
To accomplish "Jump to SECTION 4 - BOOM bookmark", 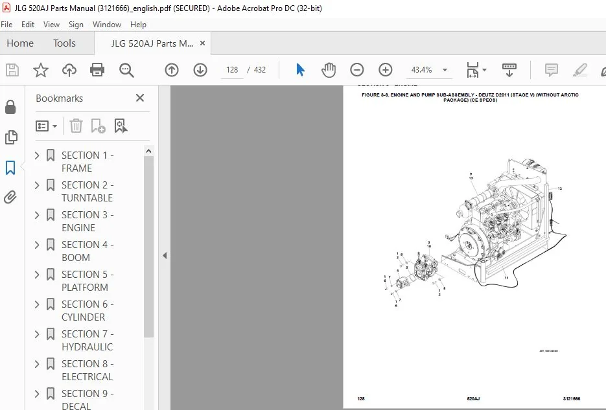I will coord(87,251).
